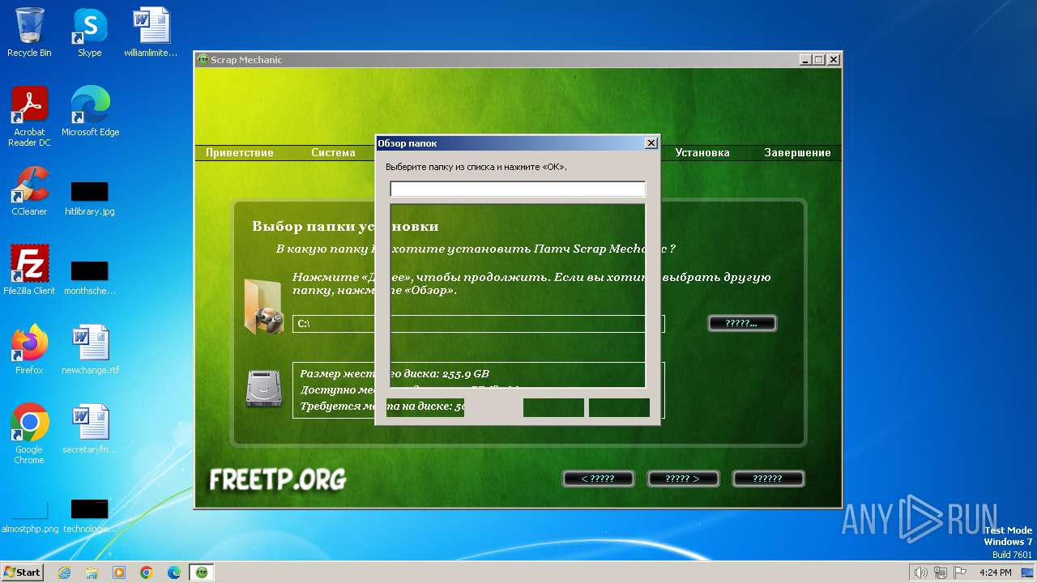Screen dimensions: 1037x583
Task: Launch Google Chrome desktop shortcut
Action: [29, 434]
